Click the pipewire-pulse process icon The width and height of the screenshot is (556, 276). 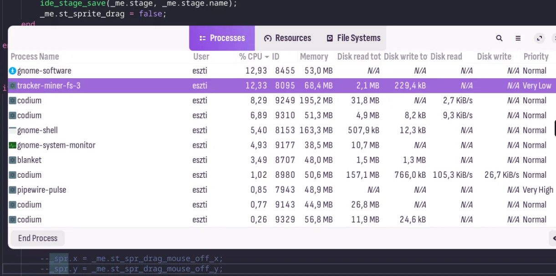(13, 190)
